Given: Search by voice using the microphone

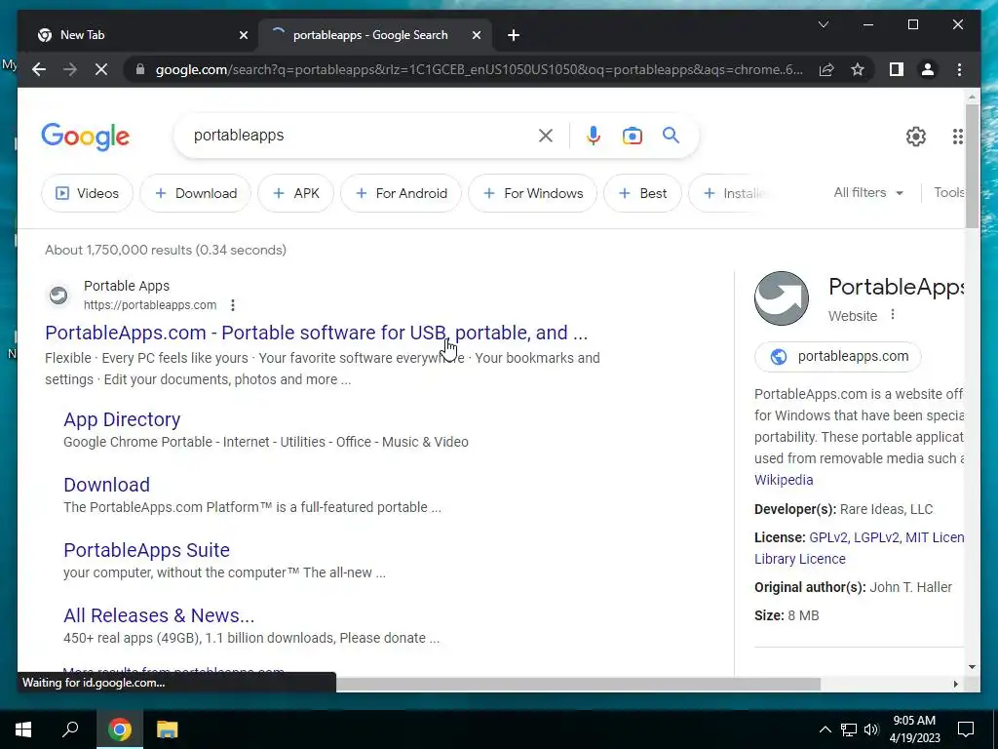Looking at the screenshot, I should pos(594,136).
